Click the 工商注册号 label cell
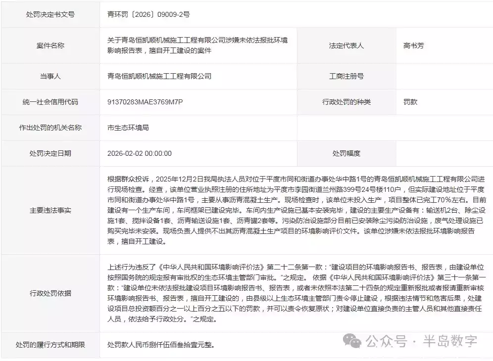The width and height of the screenshot is (493, 361). [346, 76]
